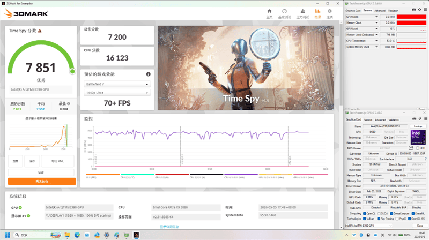Open the Intel Arc B390 GPU selector dropdown in GPU-Z
429x240 pixels.
(368, 226)
